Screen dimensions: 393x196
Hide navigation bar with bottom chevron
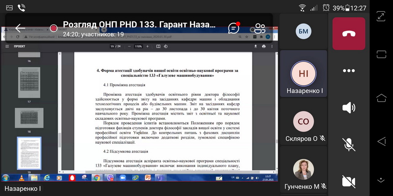click(x=381, y=179)
